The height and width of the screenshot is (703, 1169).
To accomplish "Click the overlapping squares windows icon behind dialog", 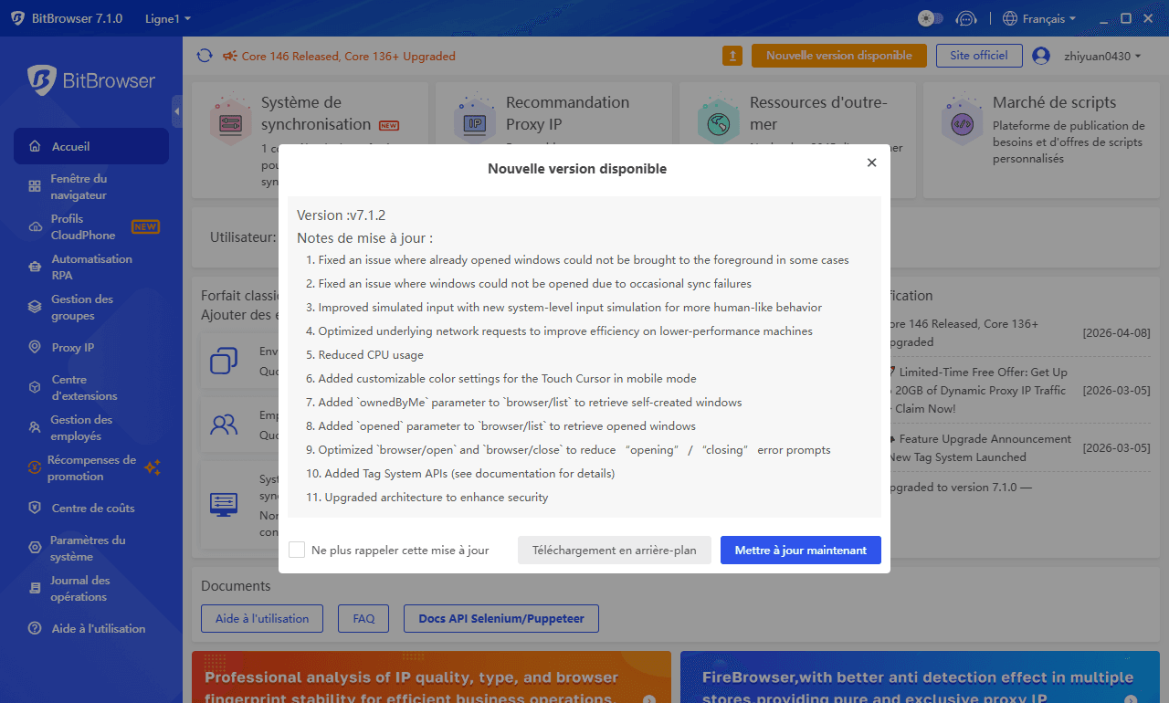I will click(224, 361).
